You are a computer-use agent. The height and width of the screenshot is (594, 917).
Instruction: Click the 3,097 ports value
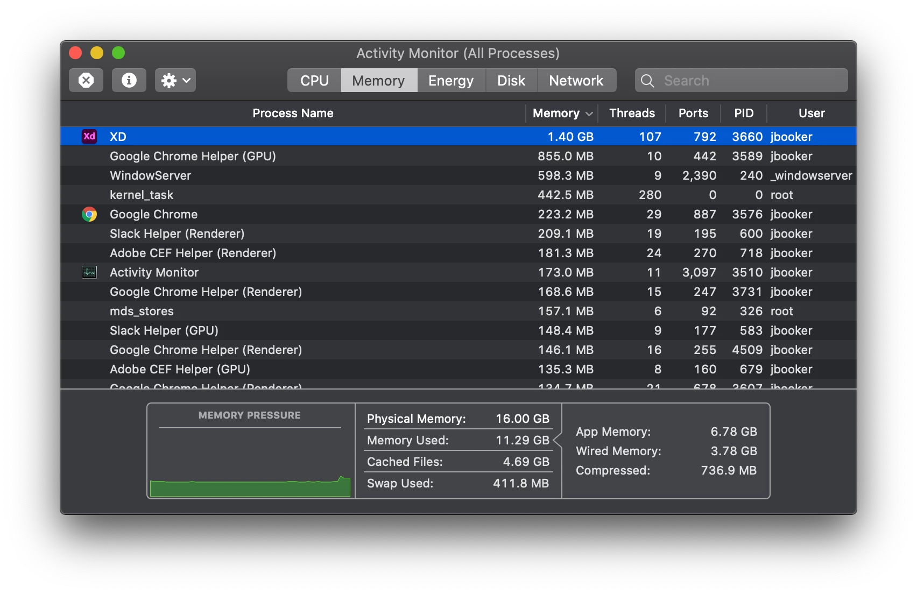pos(700,272)
